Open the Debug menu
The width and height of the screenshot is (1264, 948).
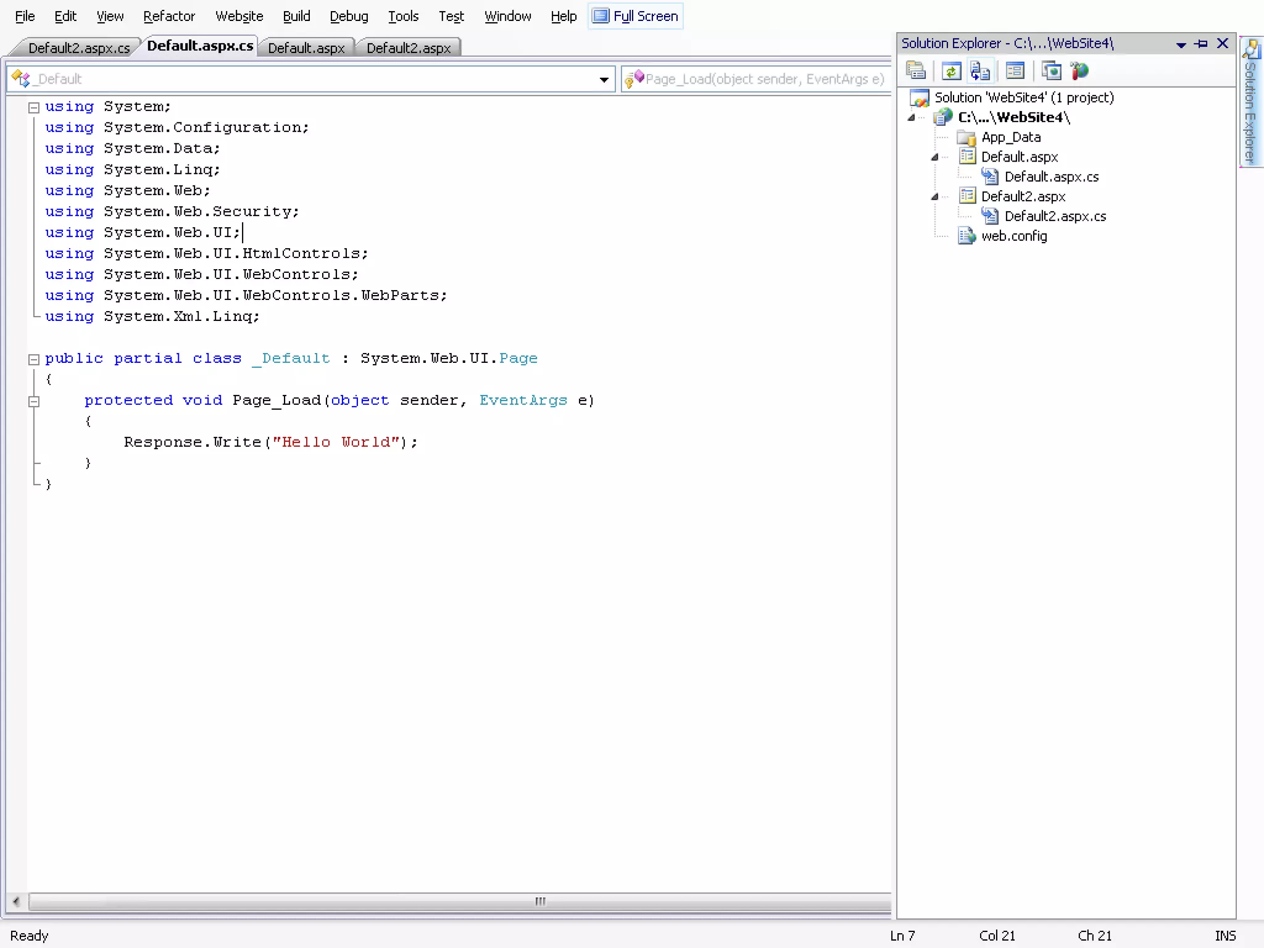tap(349, 17)
